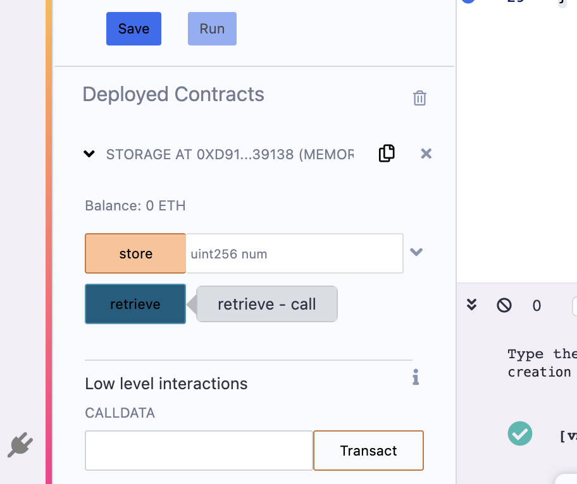Click the STORAGE AT 0XD91...39138 label
The image size is (577, 484).
(x=230, y=154)
